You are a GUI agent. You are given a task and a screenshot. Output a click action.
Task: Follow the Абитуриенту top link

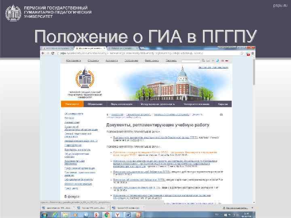[x=74, y=61]
